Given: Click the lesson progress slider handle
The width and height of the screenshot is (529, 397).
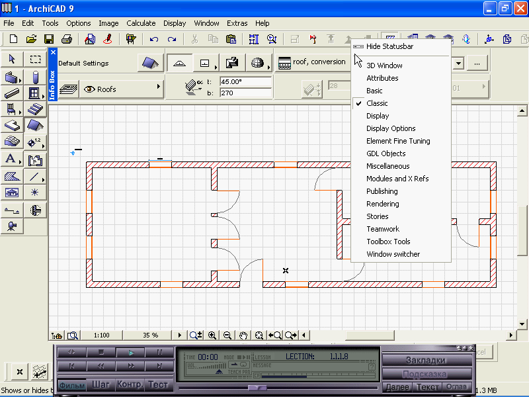Looking at the screenshot, I should [258, 388].
